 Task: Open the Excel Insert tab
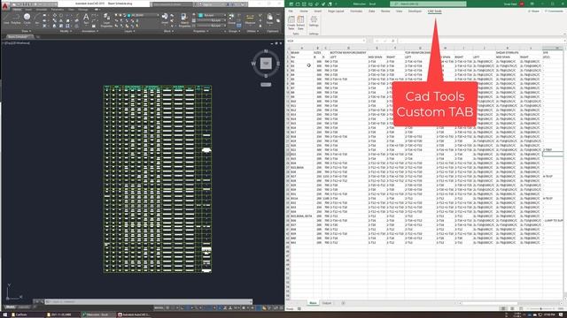coord(317,11)
